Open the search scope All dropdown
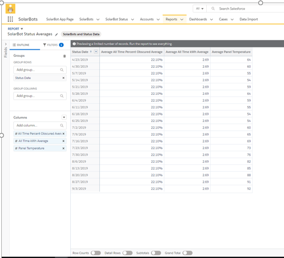Image resolution: width=284 pixels, height=258 pixels. [x=200, y=8]
